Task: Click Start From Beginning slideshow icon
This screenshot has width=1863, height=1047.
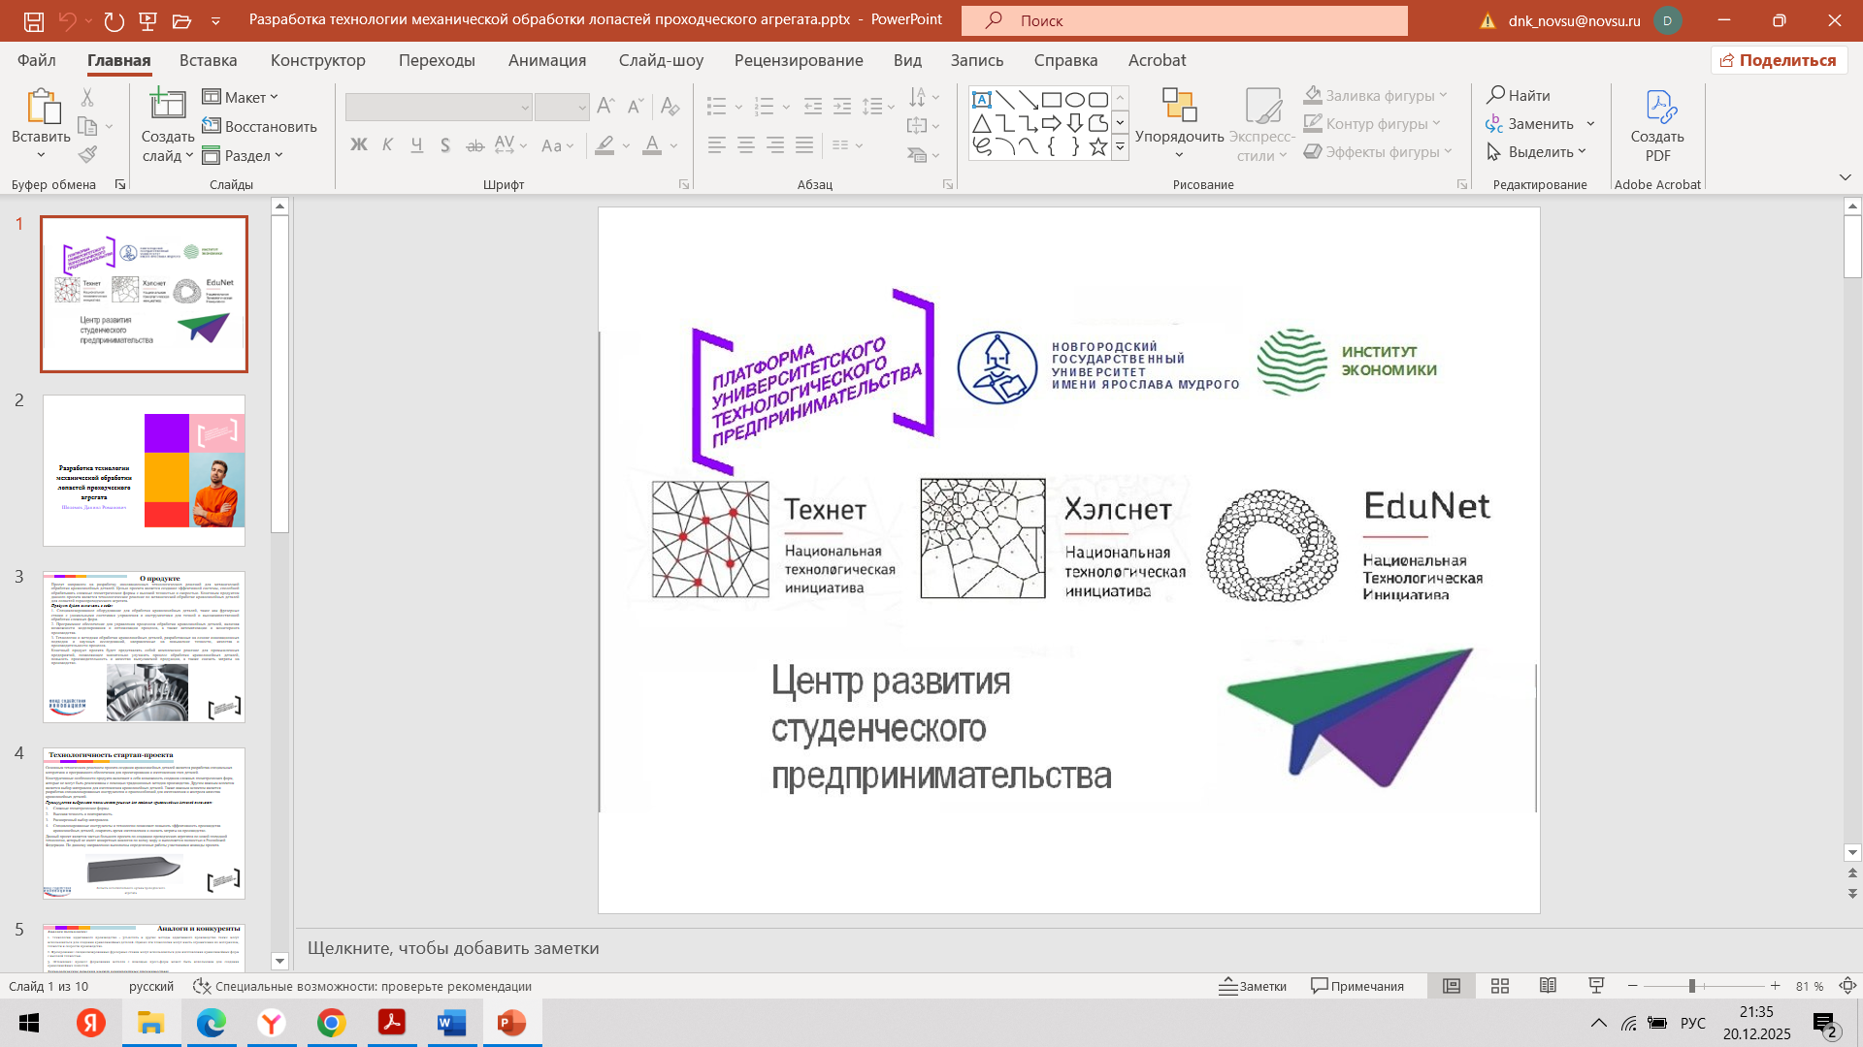Action: [148, 20]
